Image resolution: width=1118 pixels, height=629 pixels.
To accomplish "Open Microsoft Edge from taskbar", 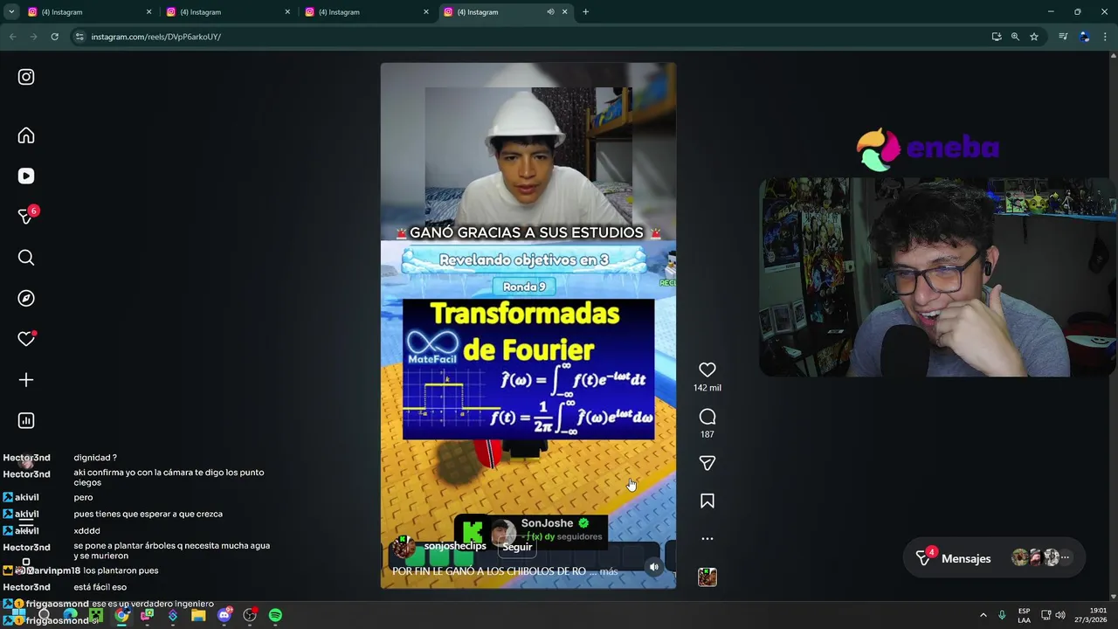I will [x=70, y=615].
